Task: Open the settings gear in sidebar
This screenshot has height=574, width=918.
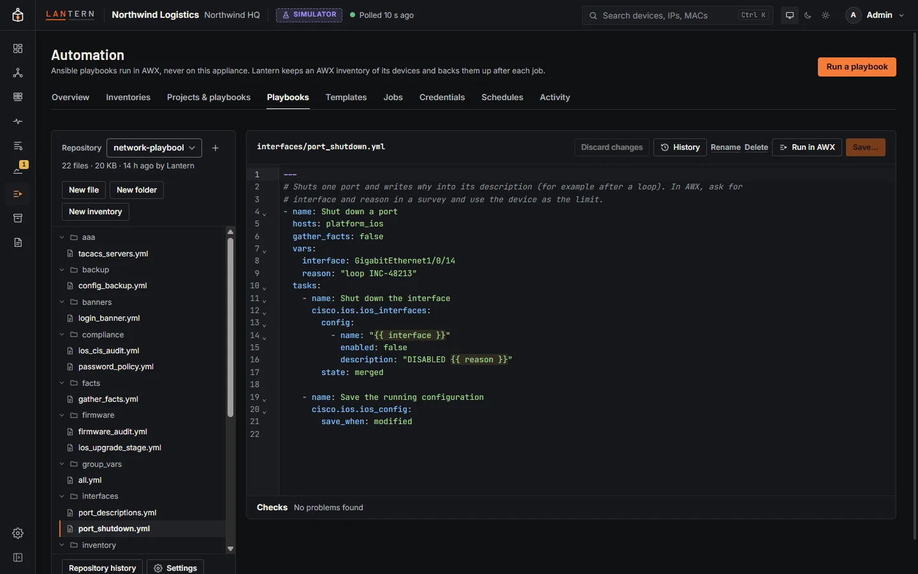Action: pos(18,533)
